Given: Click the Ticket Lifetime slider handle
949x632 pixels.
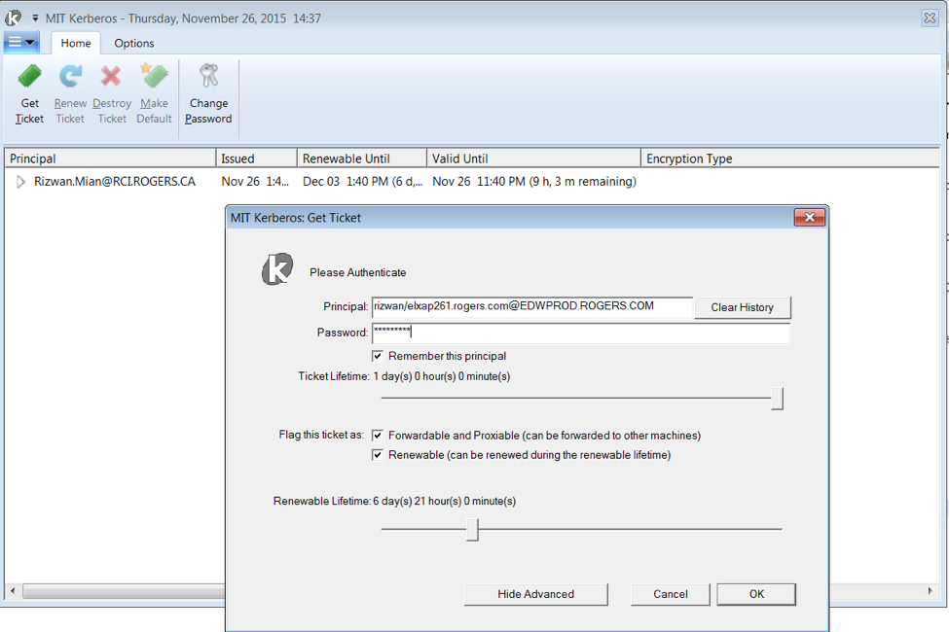Looking at the screenshot, I should coord(778,399).
